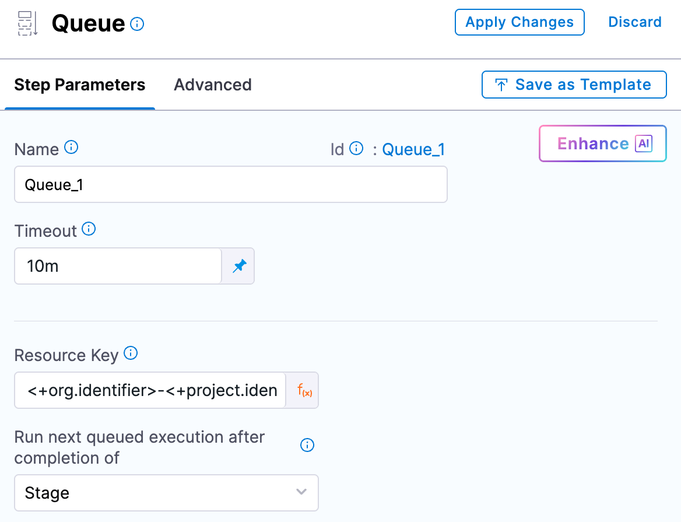Image resolution: width=681 pixels, height=522 pixels.
Task: Click the Enhance AI button
Action: pyautogui.click(x=602, y=143)
